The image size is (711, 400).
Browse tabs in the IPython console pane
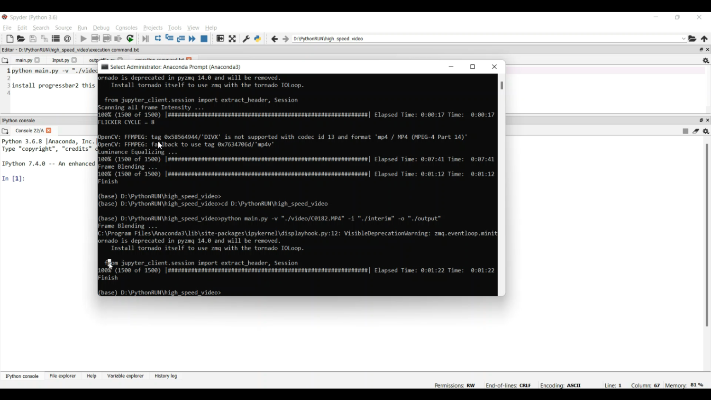coord(5,131)
